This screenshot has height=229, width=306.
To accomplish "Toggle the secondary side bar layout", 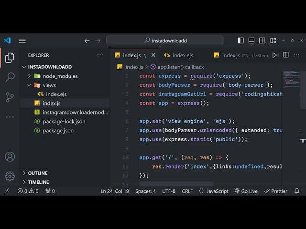I will pos(262,41).
